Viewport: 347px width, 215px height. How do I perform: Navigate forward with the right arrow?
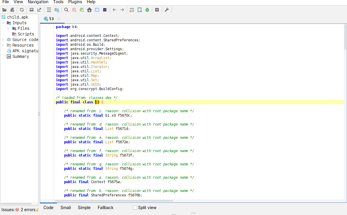coord(122,10)
